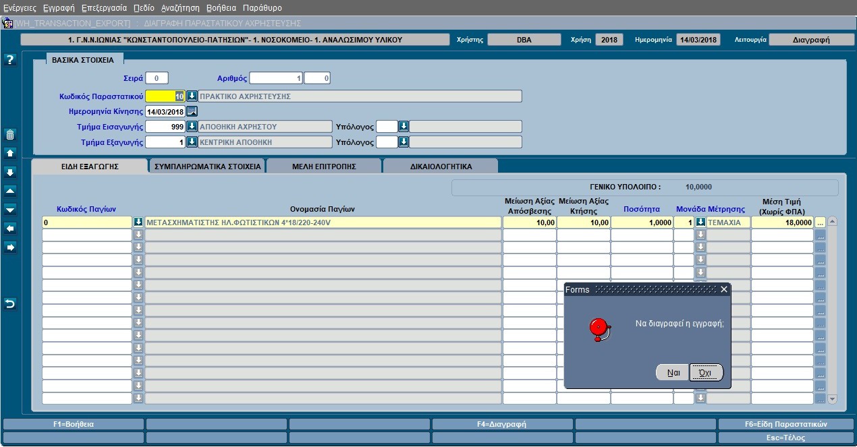857x447 pixels.
Task: Click the left arrow sidebar icon
Action: tap(9, 229)
